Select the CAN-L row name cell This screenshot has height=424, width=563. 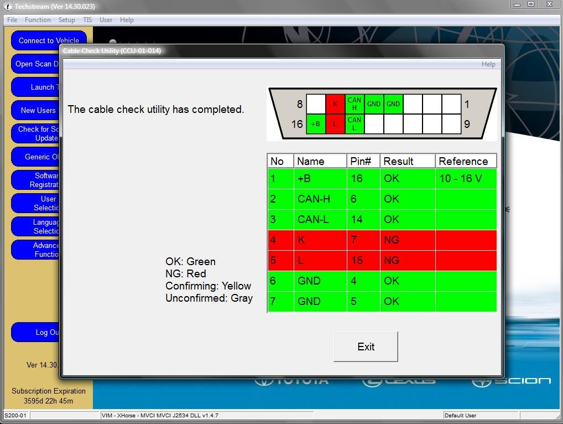pos(320,220)
